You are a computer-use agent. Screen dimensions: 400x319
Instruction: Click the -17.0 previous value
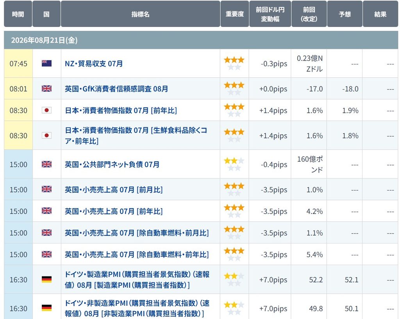(314, 89)
